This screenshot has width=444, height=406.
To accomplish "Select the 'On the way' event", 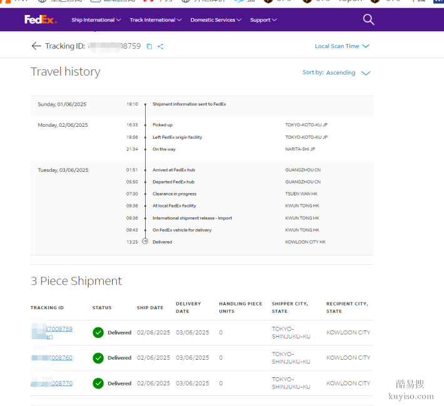I will click(x=164, y=149).
